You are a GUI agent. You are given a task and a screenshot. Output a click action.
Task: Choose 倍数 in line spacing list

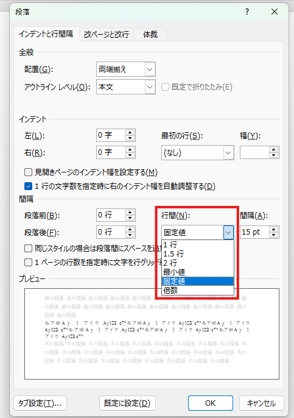[x=198, y=290]
